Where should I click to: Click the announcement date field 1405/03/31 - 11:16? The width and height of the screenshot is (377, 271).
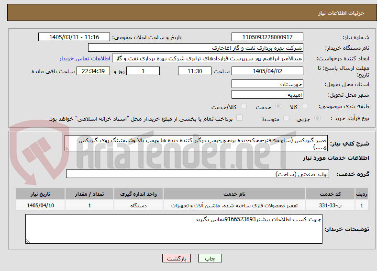coord(74,37)
